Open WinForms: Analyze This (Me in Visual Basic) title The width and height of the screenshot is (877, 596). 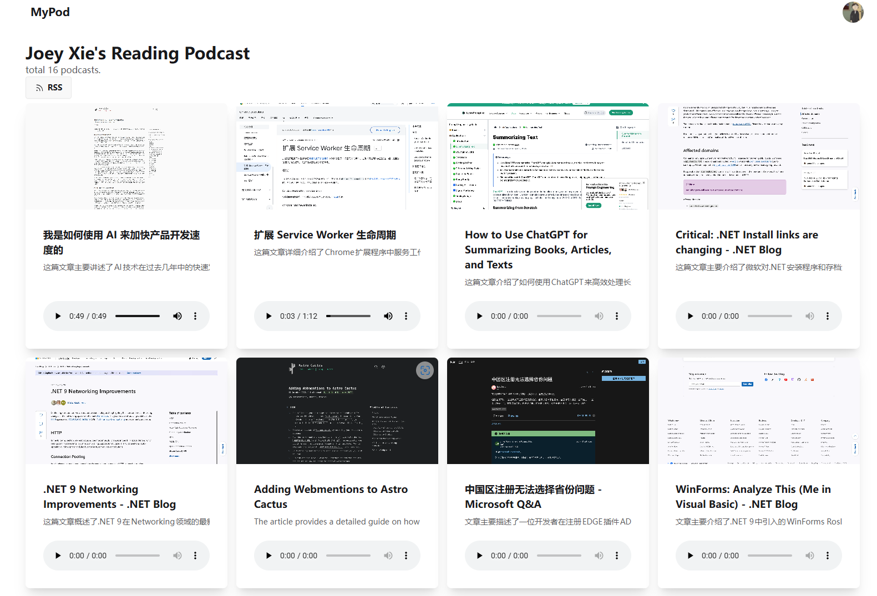(753, 497)
